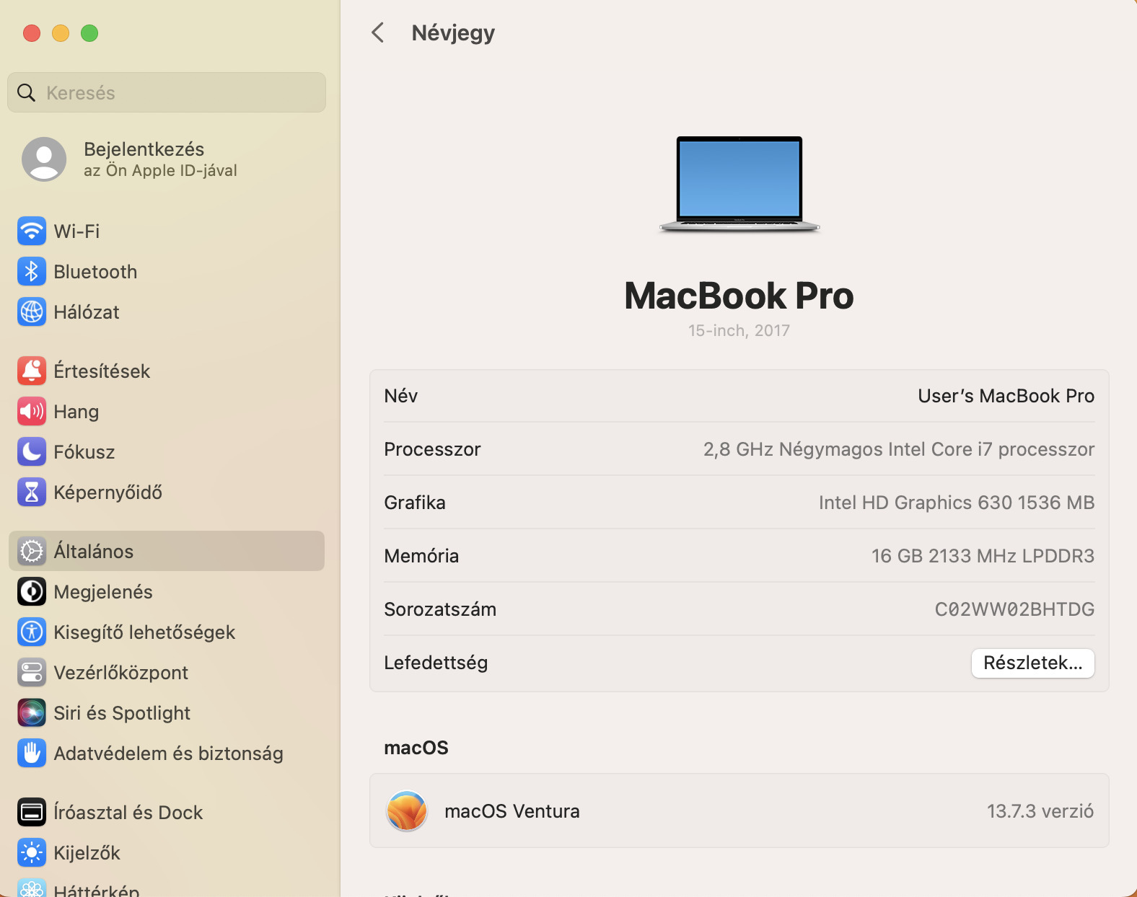Open Wi-Fi settings icon
The image size is (1137, 897).
tap(32, 231)
